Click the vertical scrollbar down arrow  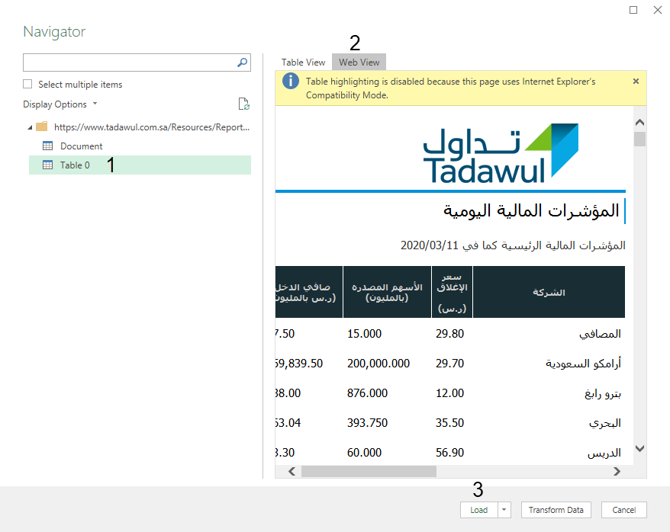pyautogui.click(x=639, y=448)
